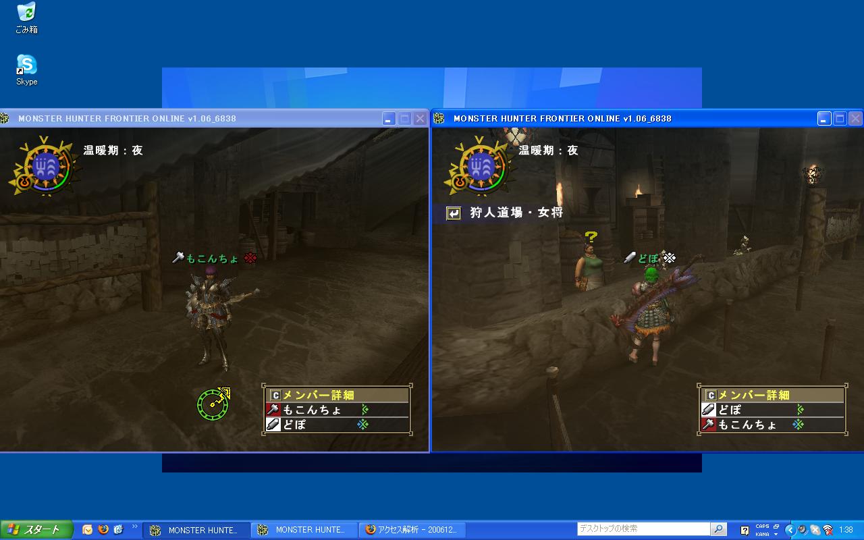
Task: Open the orange quick launch icon next to Start
Action: (87, 530)
